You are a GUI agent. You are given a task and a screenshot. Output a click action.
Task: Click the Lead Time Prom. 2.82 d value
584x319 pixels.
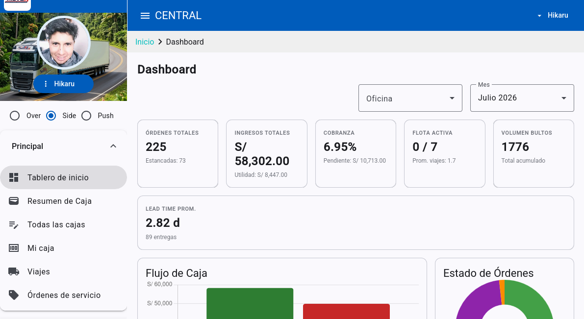(x=163, y=223)
